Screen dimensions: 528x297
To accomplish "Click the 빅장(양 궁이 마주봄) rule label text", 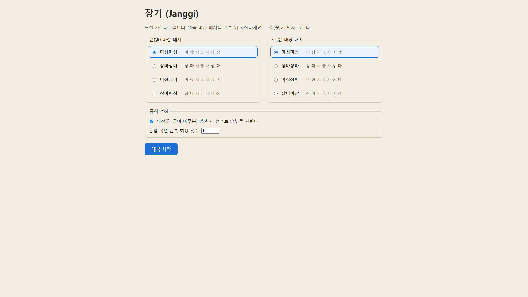I will tap(207, 121).
